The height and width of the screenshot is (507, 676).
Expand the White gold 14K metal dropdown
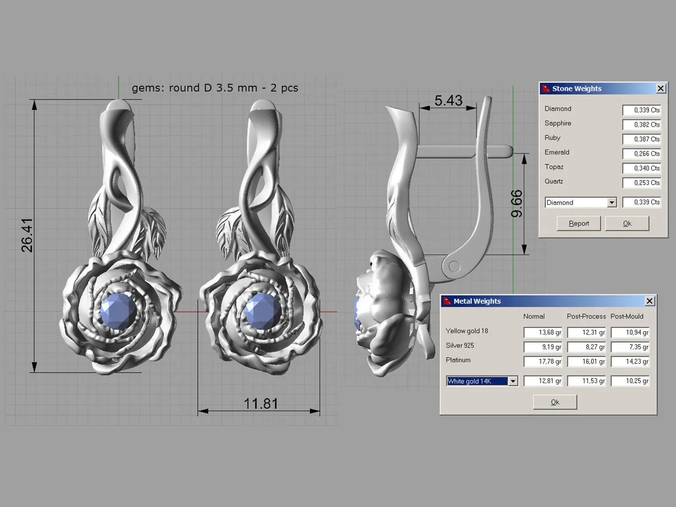[513, 381]
